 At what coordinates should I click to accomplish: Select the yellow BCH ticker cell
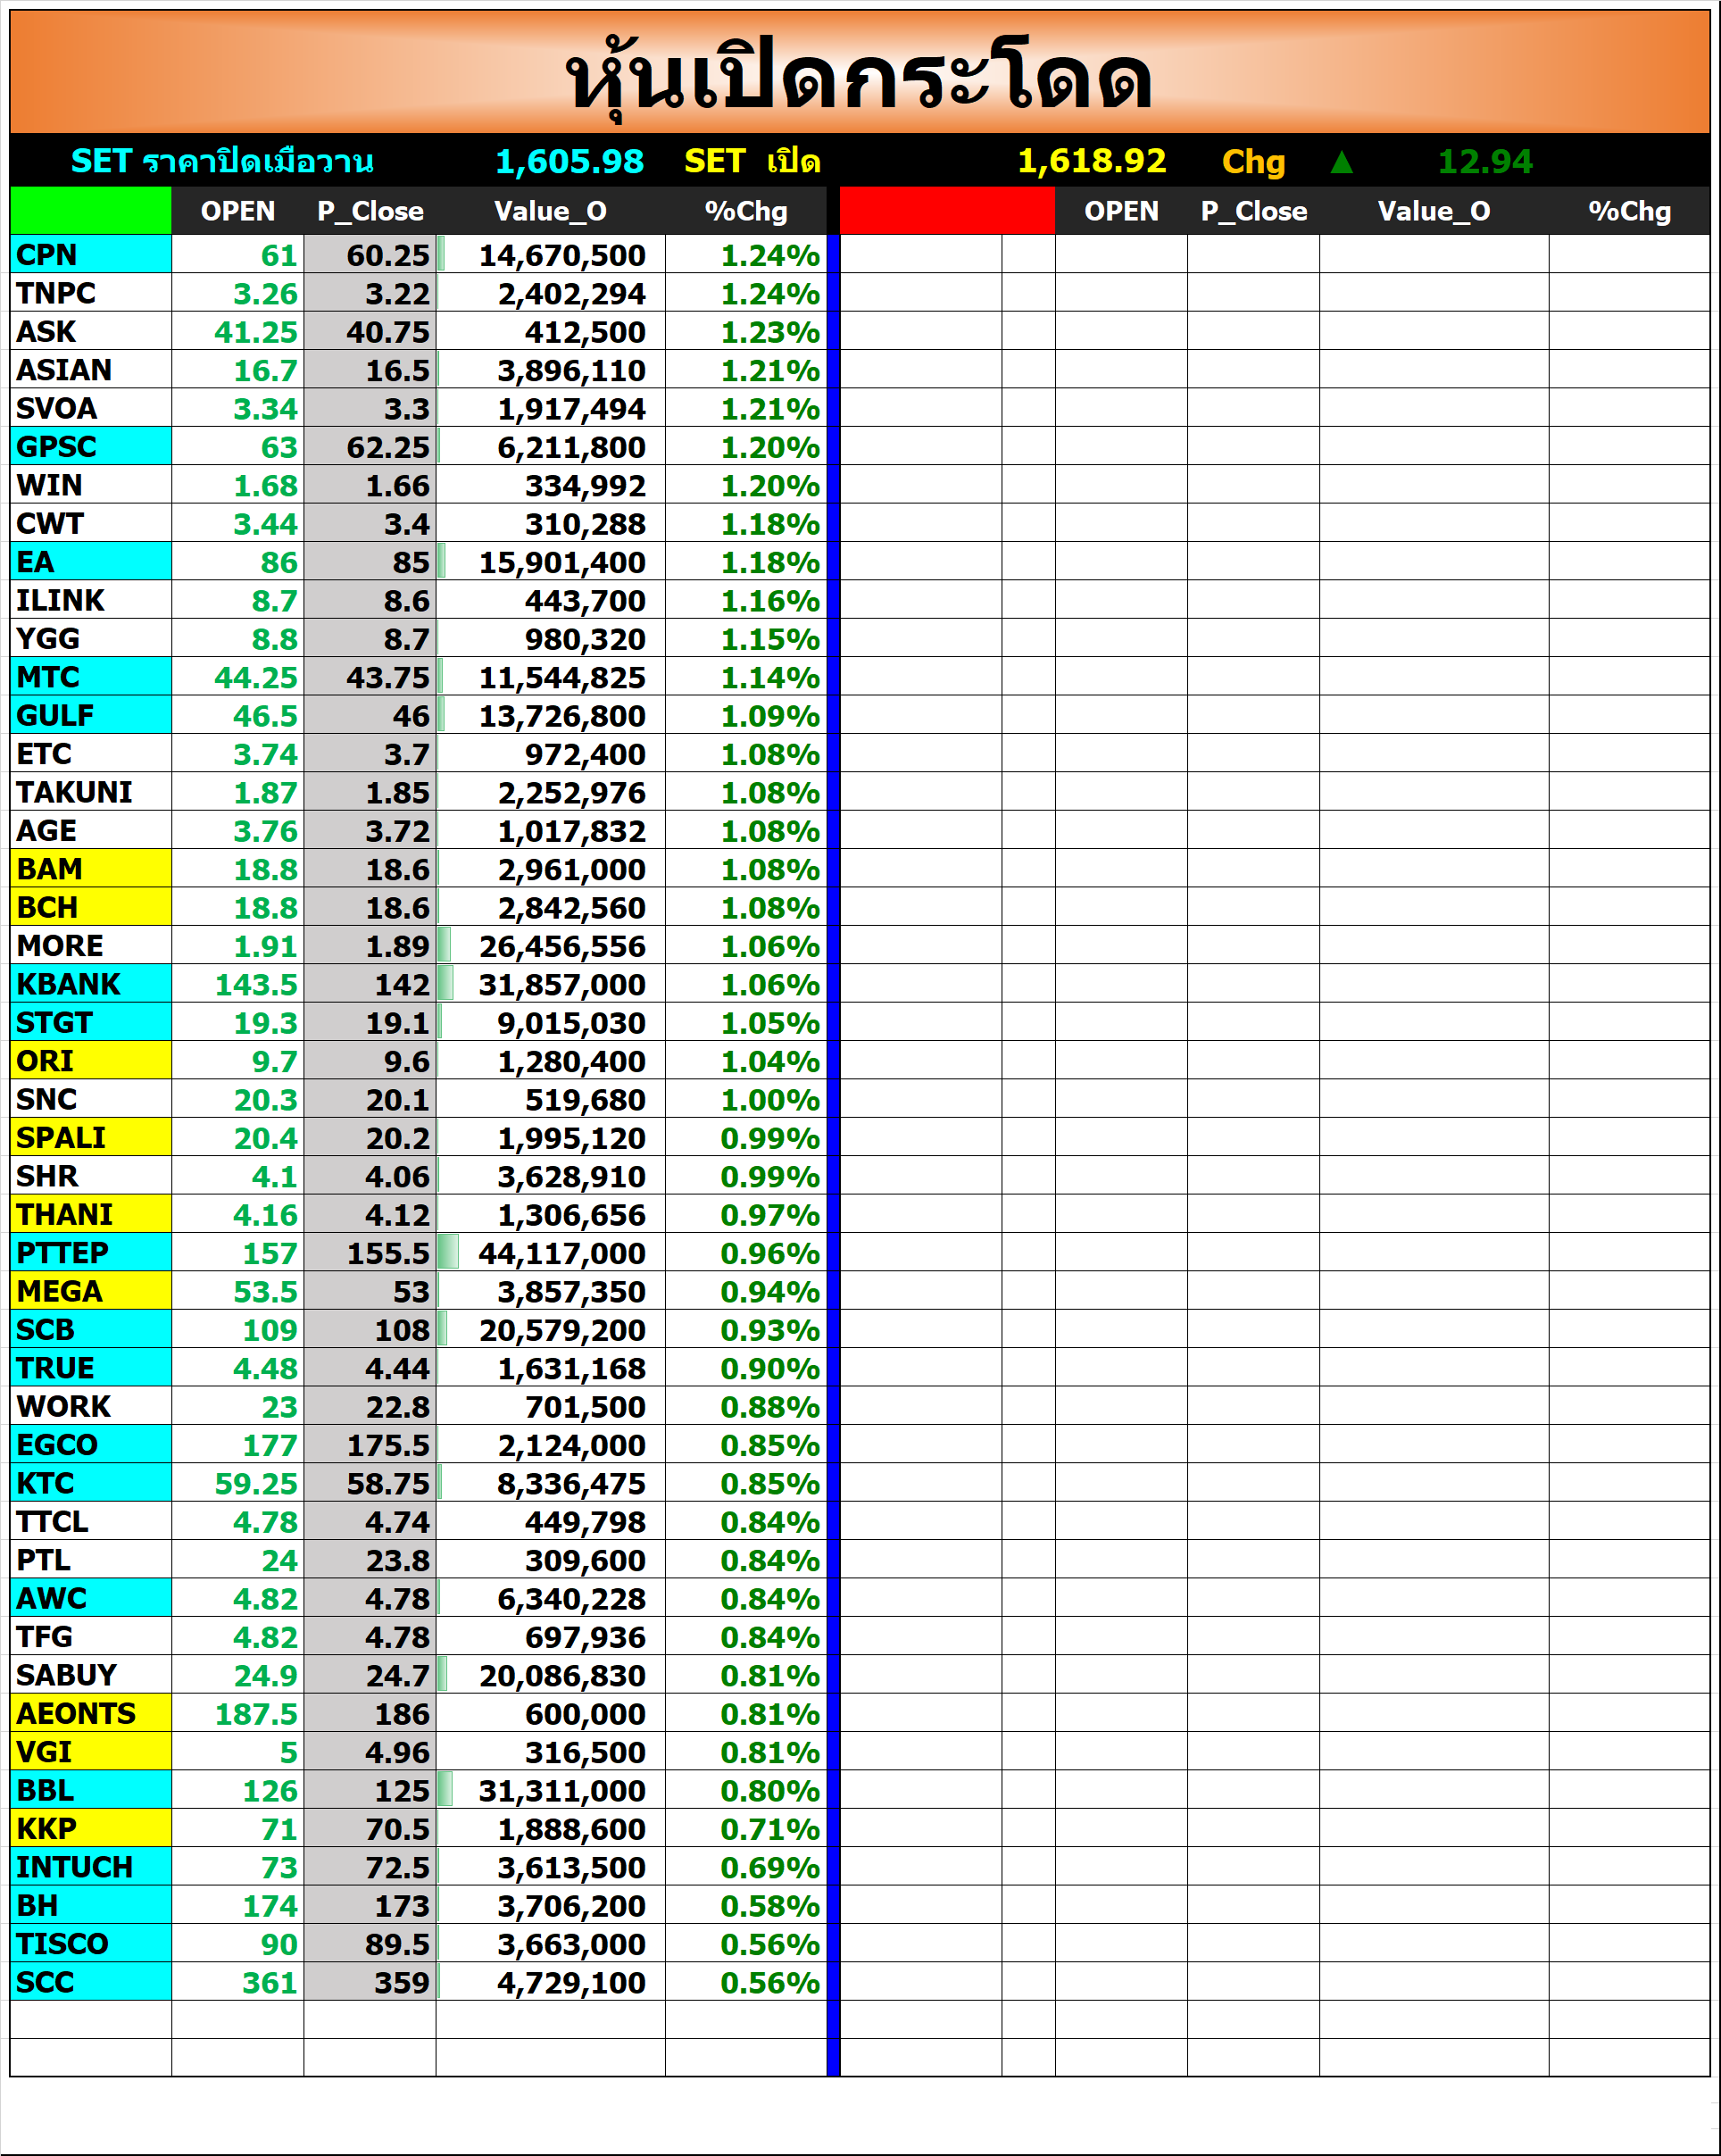coord(91,907)
